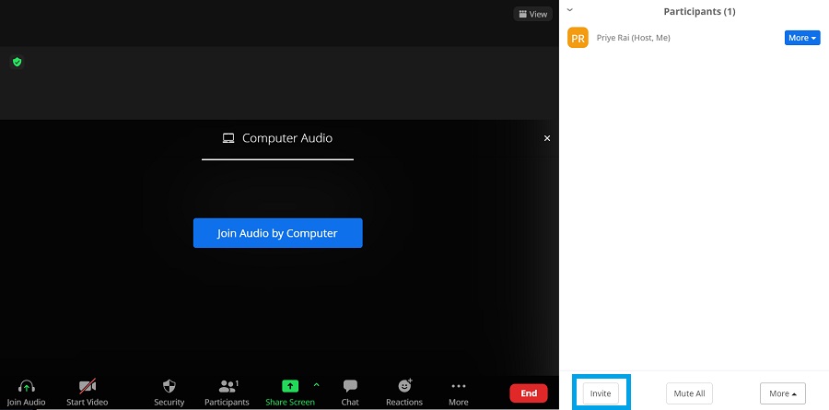Mute All participants

click(689, 393)
